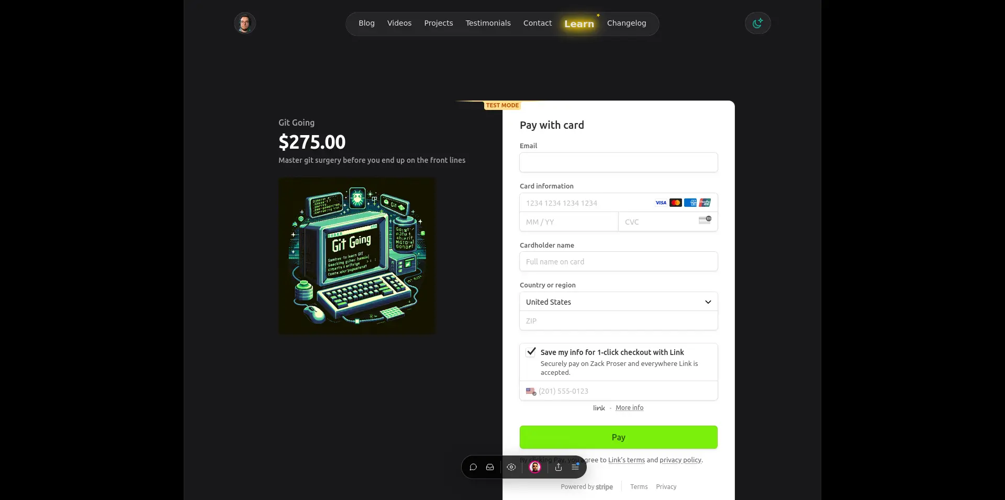Click the Git Going product image

[357, 256]
